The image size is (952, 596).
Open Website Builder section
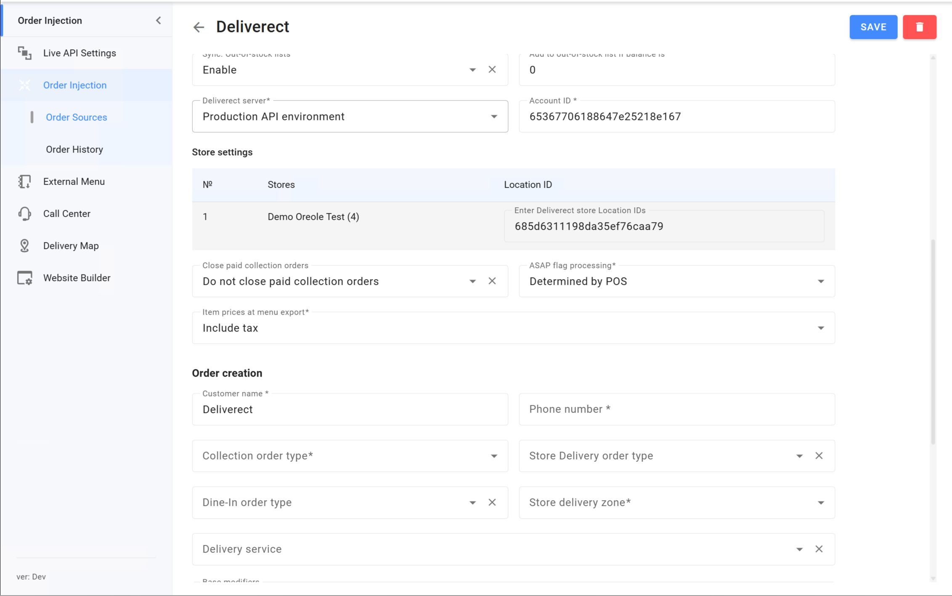pyautogui.click(x=86, y=278)
